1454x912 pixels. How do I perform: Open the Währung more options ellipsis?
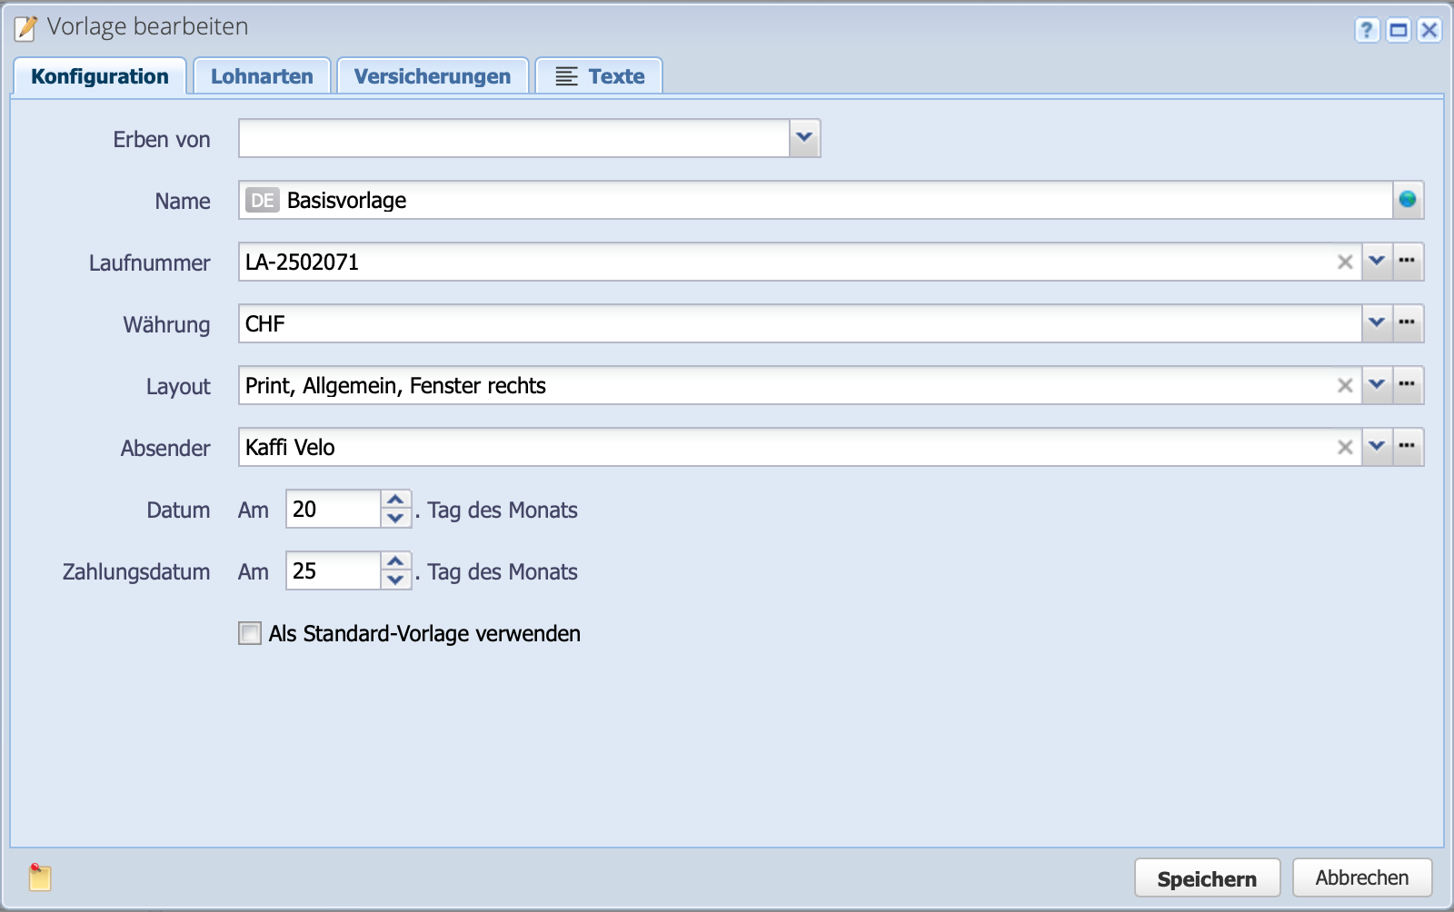(x=1408, y=323)
